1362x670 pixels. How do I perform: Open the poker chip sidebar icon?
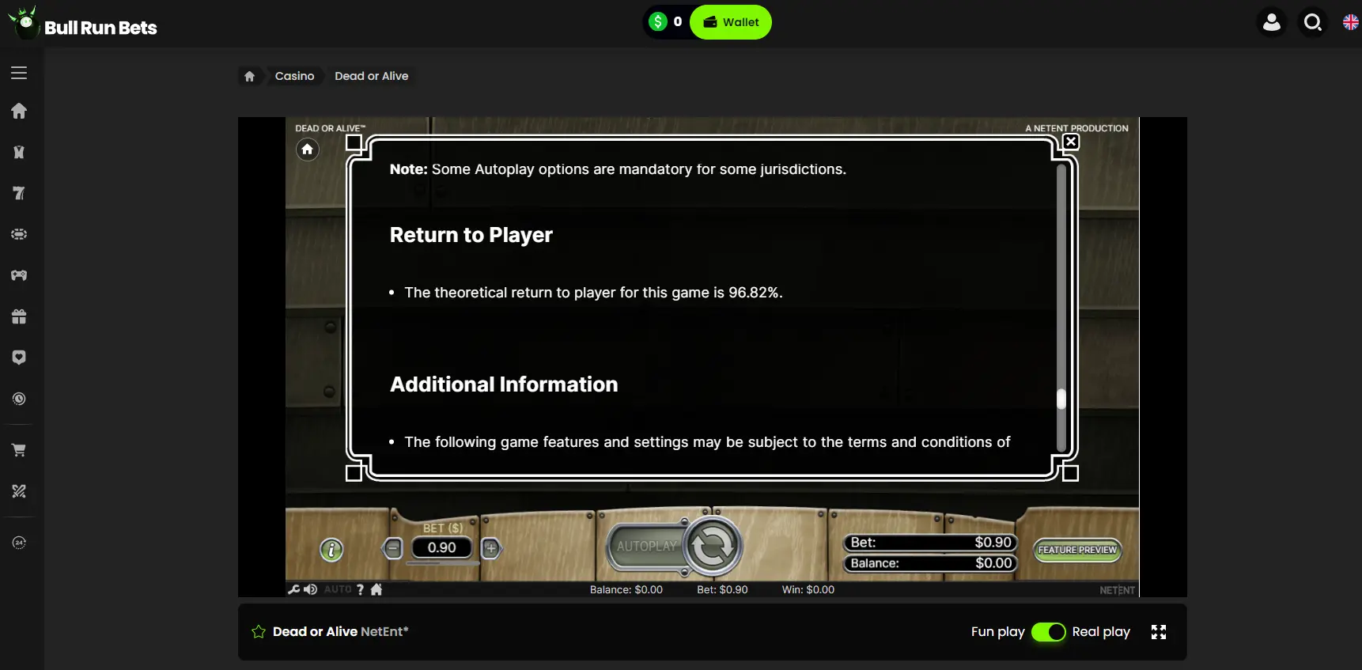click(19, 234)
